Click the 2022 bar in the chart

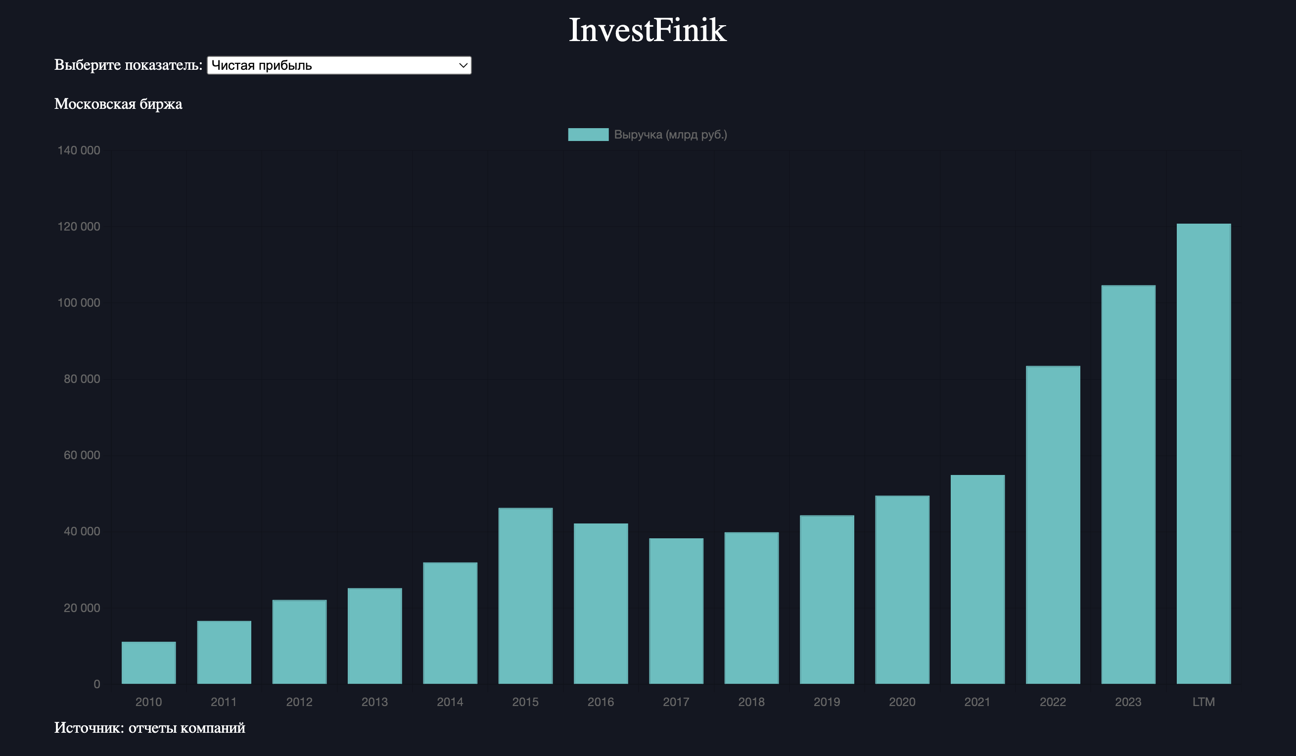1053,524
